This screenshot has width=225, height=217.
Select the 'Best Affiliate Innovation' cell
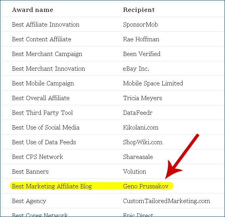coord(46,25)
